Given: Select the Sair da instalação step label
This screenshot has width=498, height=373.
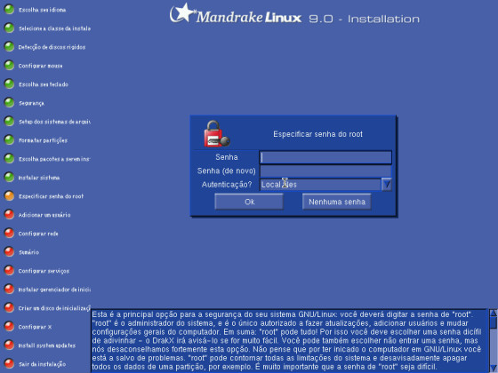Looking at the screenshot, I should point(43,364).
